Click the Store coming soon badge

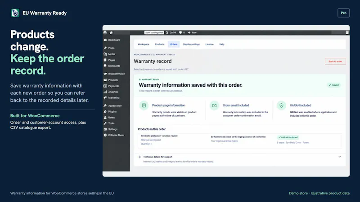click(154, 32)
